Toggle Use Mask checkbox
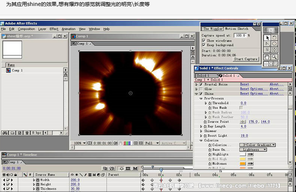296x192 pixels. pos(241,108)
